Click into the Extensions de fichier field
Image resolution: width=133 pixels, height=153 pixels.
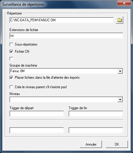(66, 36)
